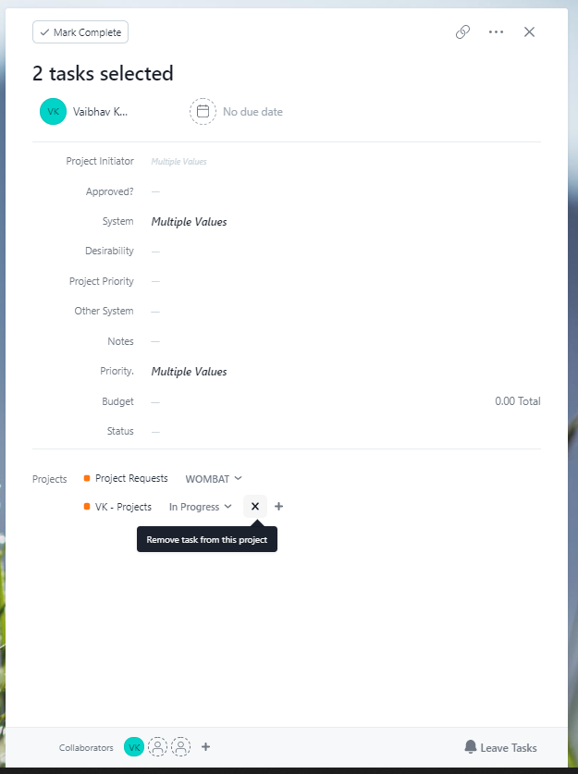
Task: Open the three-dot more actions menu
Action: point(496,32)
